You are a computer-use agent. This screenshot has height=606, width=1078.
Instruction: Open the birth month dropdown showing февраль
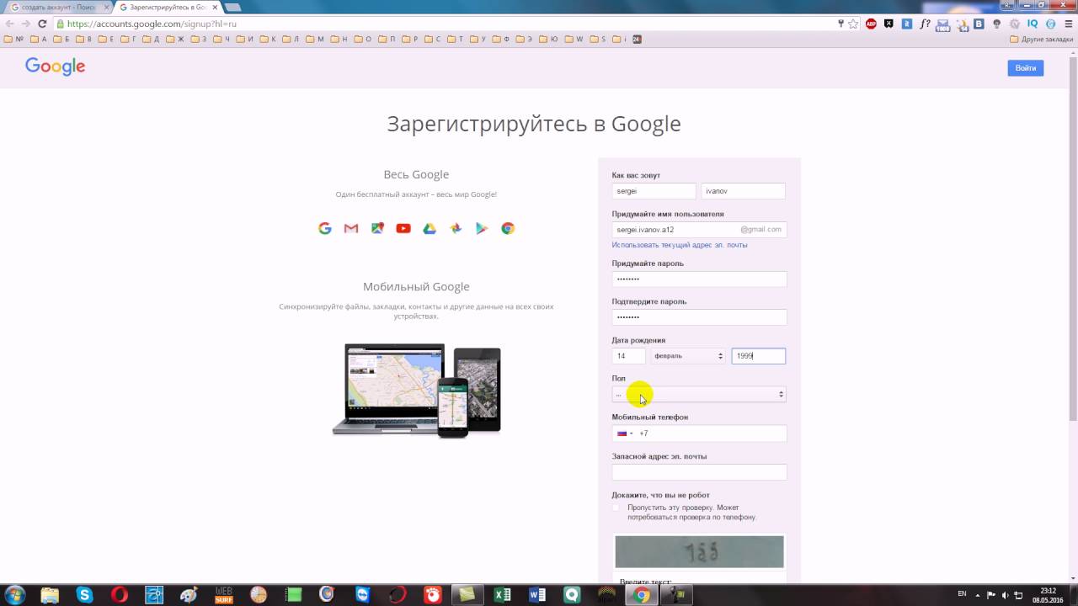coord(688,356)
